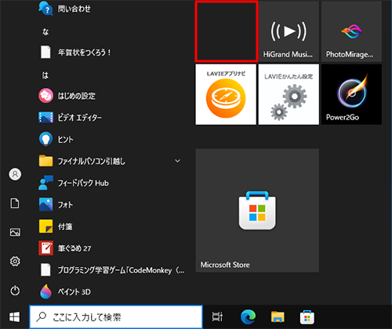This screenshot has width=392, height=329.
Task: Select the はじめの設定 label text
Action: pyautogui.click(x=77, y=96)
